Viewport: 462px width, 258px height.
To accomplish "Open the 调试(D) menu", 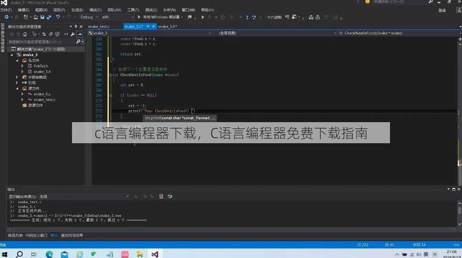I will coord(95,10).
